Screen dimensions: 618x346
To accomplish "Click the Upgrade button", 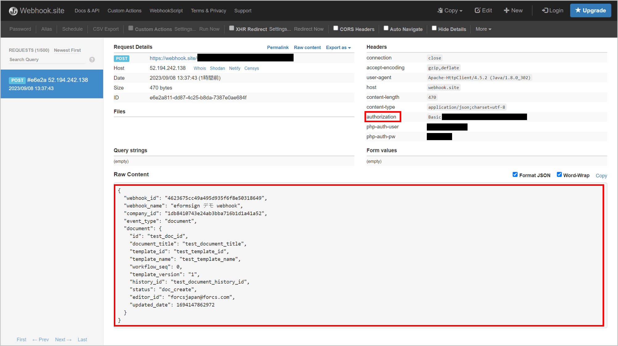I will [x=591, y=10].
